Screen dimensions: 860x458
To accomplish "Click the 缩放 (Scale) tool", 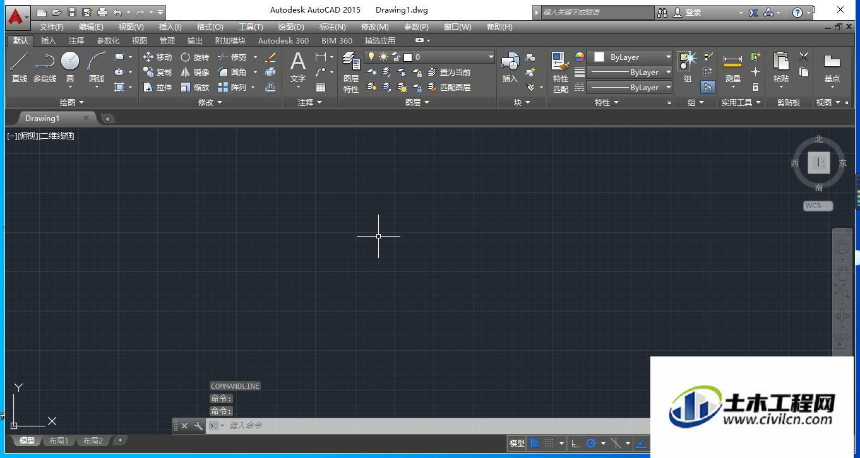I will pos(194,87).
